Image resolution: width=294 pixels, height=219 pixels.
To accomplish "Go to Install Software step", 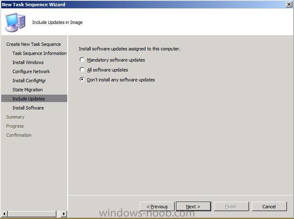I will click(28, 108).
